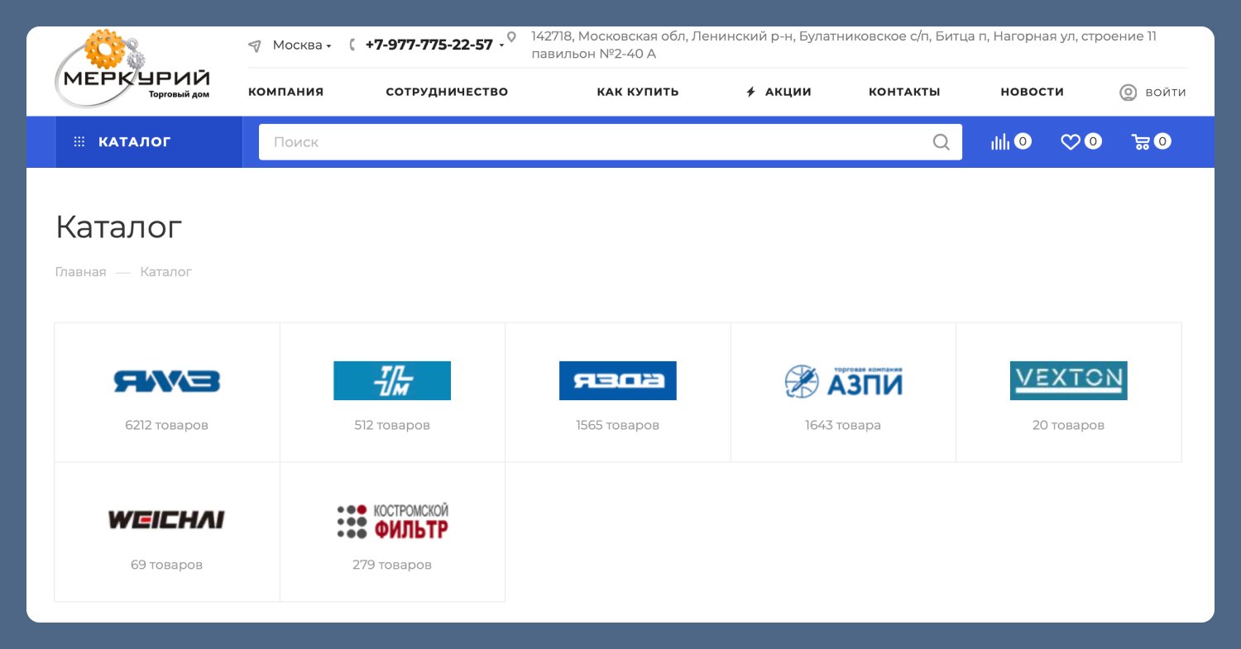Click the '279 товаров' count text
The width and height of the screenshot is (1241, 649).
(392, 565)
